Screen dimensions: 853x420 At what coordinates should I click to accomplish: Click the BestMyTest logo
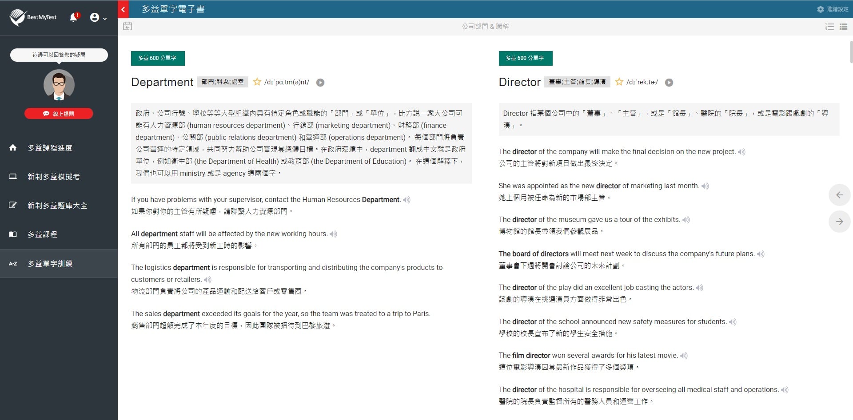click(x=33, y=17)
